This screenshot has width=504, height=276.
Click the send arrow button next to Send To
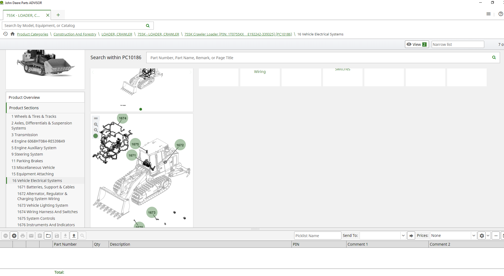pos(411,236)
